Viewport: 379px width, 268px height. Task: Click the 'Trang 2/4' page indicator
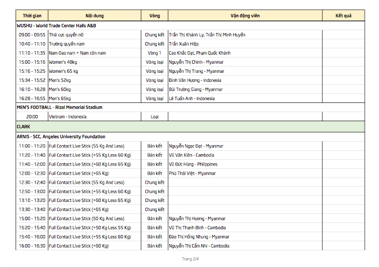pyautogui.click(x=190, y=259)
